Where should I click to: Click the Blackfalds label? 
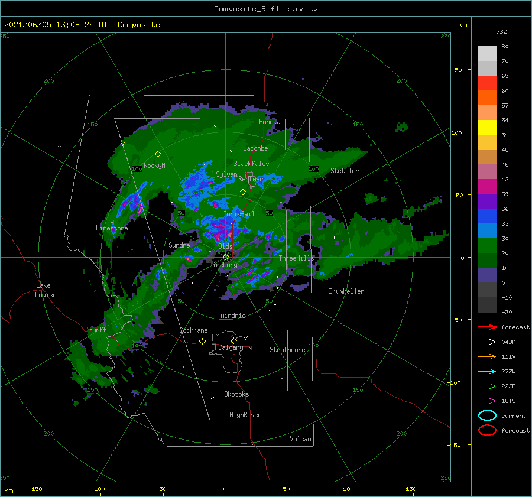[x=251, y=164]
